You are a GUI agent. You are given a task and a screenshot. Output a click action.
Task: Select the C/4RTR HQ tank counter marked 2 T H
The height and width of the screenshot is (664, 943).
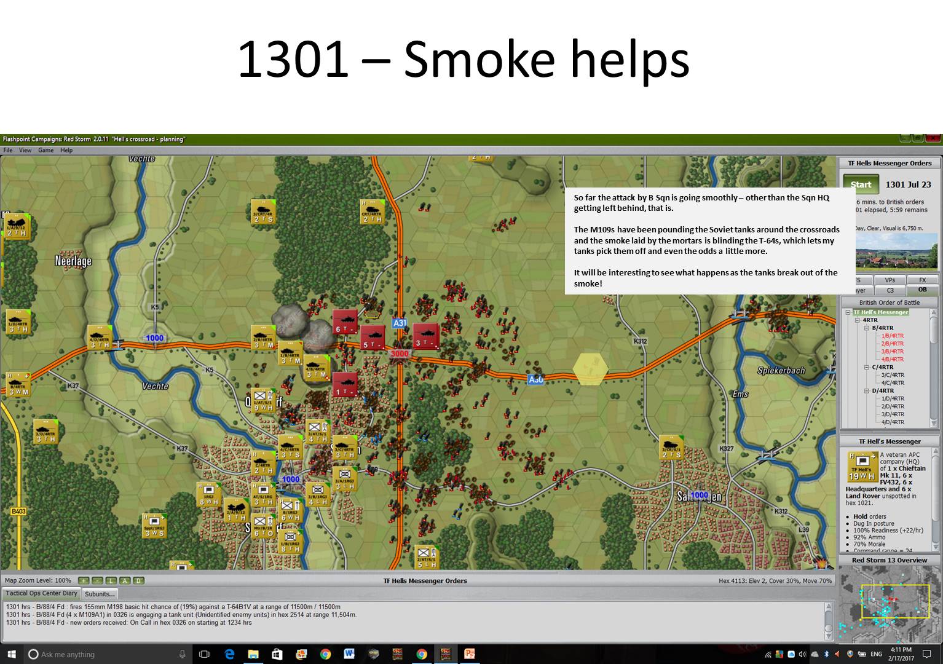[x=264, y=463]
